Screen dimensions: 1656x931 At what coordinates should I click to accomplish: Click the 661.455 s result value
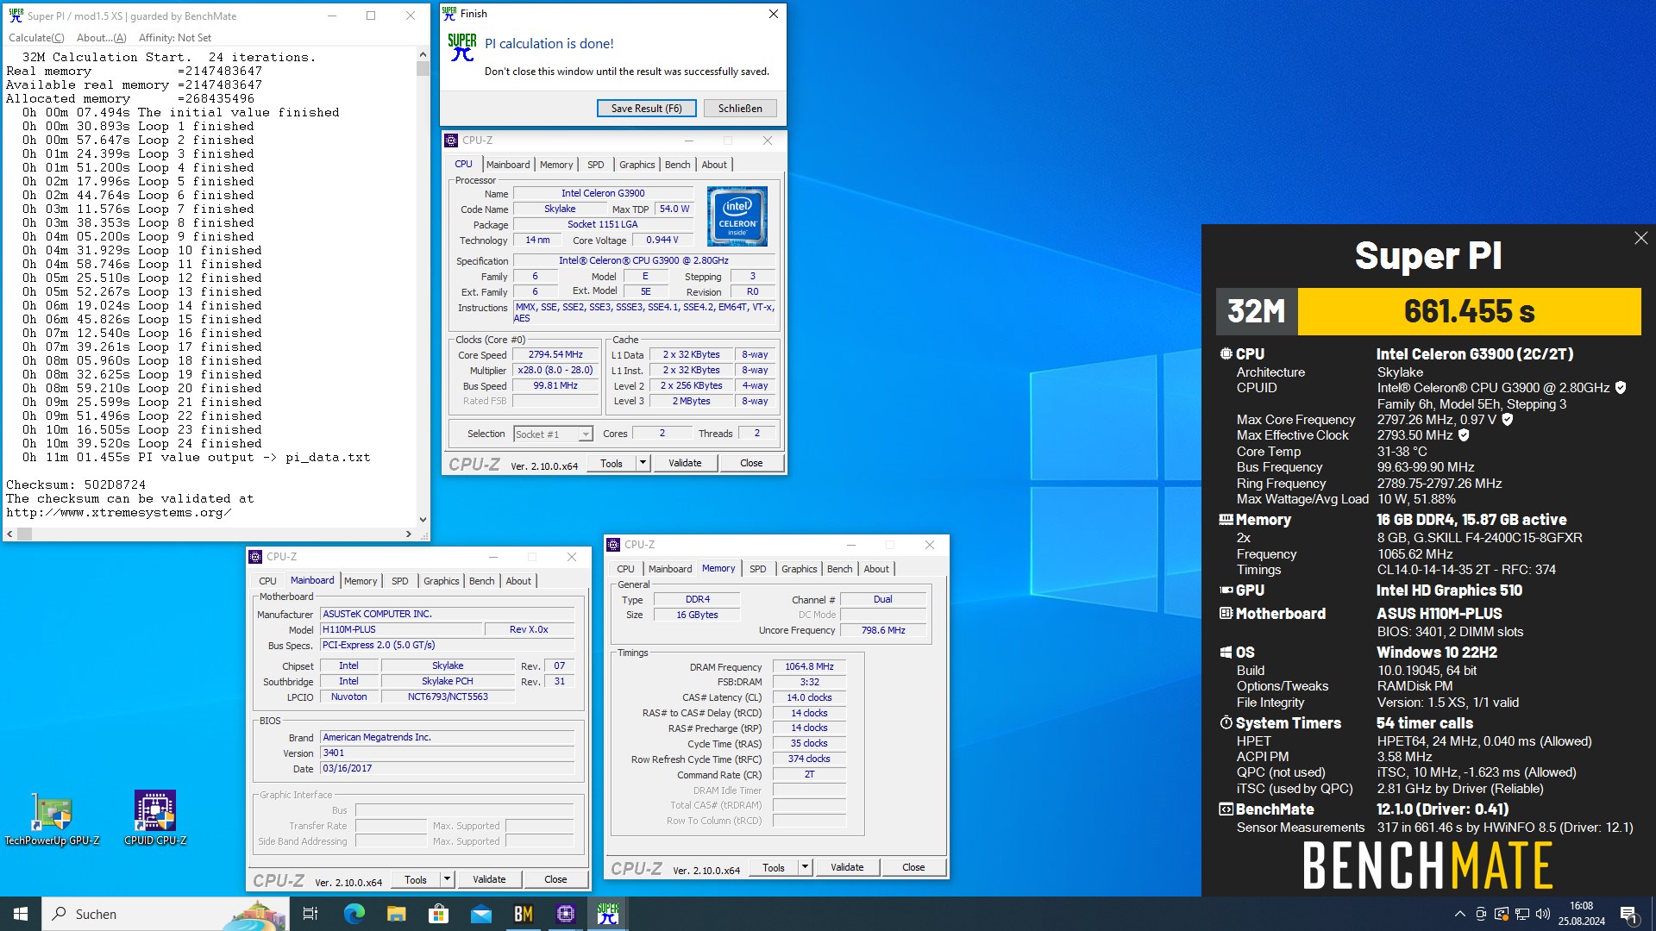[x=1469, y=311]
